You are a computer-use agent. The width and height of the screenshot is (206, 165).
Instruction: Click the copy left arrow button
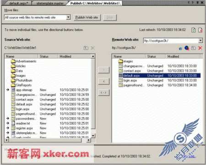[x=104, y=81]
